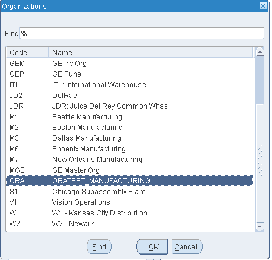Screen dimensions: 272x260
Task: Select GEM GE Inv Org row
Action: coord(129,64)
